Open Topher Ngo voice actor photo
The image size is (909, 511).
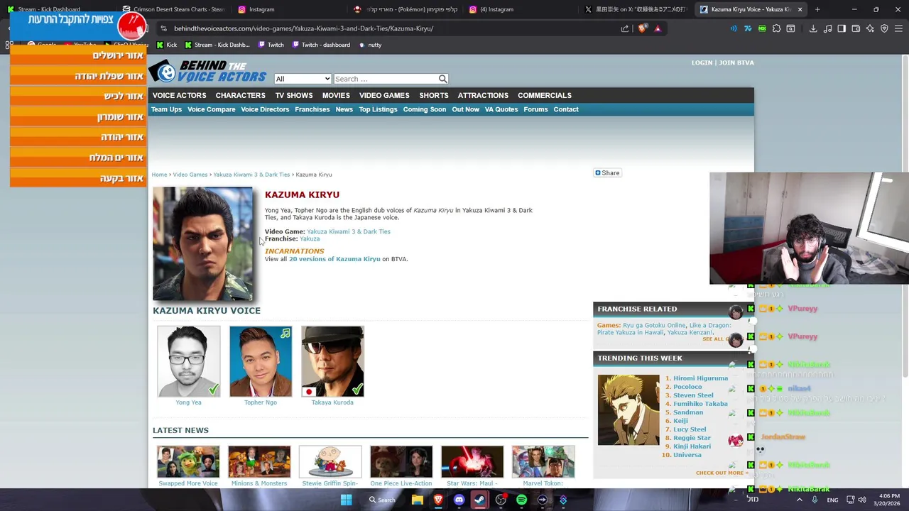[x=261, y=361]
